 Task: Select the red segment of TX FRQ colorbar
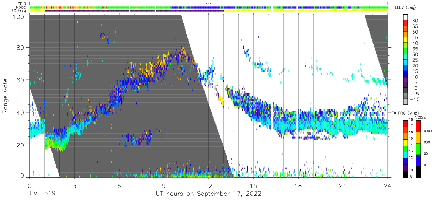pos(405,123)
